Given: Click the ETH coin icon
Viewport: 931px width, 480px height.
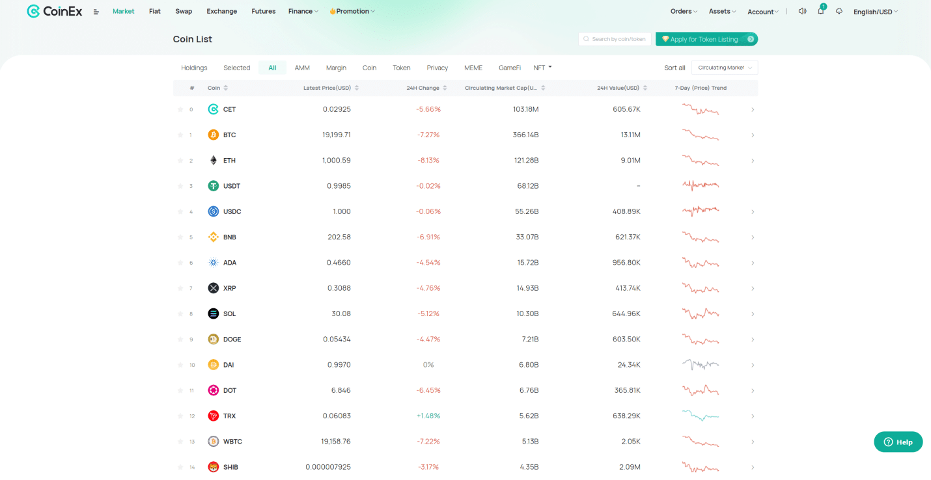Looking at the screenshot, I should tap(213, 161).
